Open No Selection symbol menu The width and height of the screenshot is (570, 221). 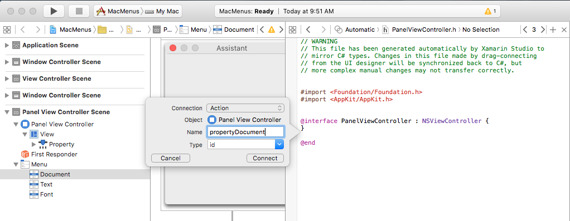tap(481, 30)
